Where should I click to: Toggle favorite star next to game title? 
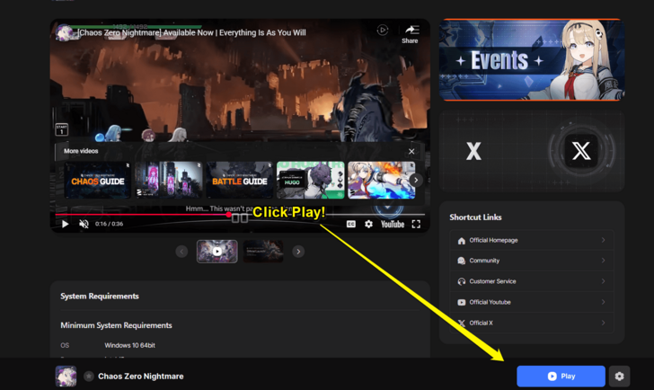pos(88,377)
